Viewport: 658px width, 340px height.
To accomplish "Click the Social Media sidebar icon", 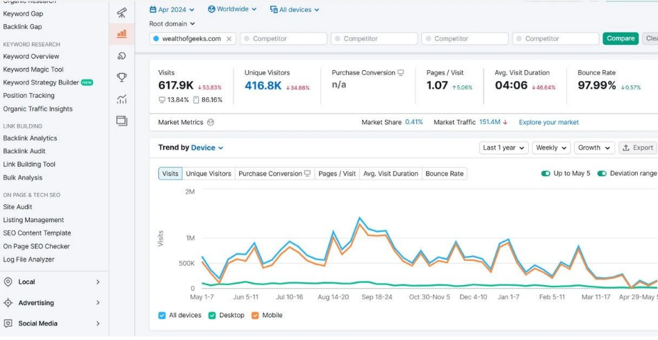I will point(8,323).
